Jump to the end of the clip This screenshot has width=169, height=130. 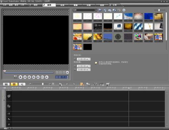pyautogui.click(x=38, y=77)
